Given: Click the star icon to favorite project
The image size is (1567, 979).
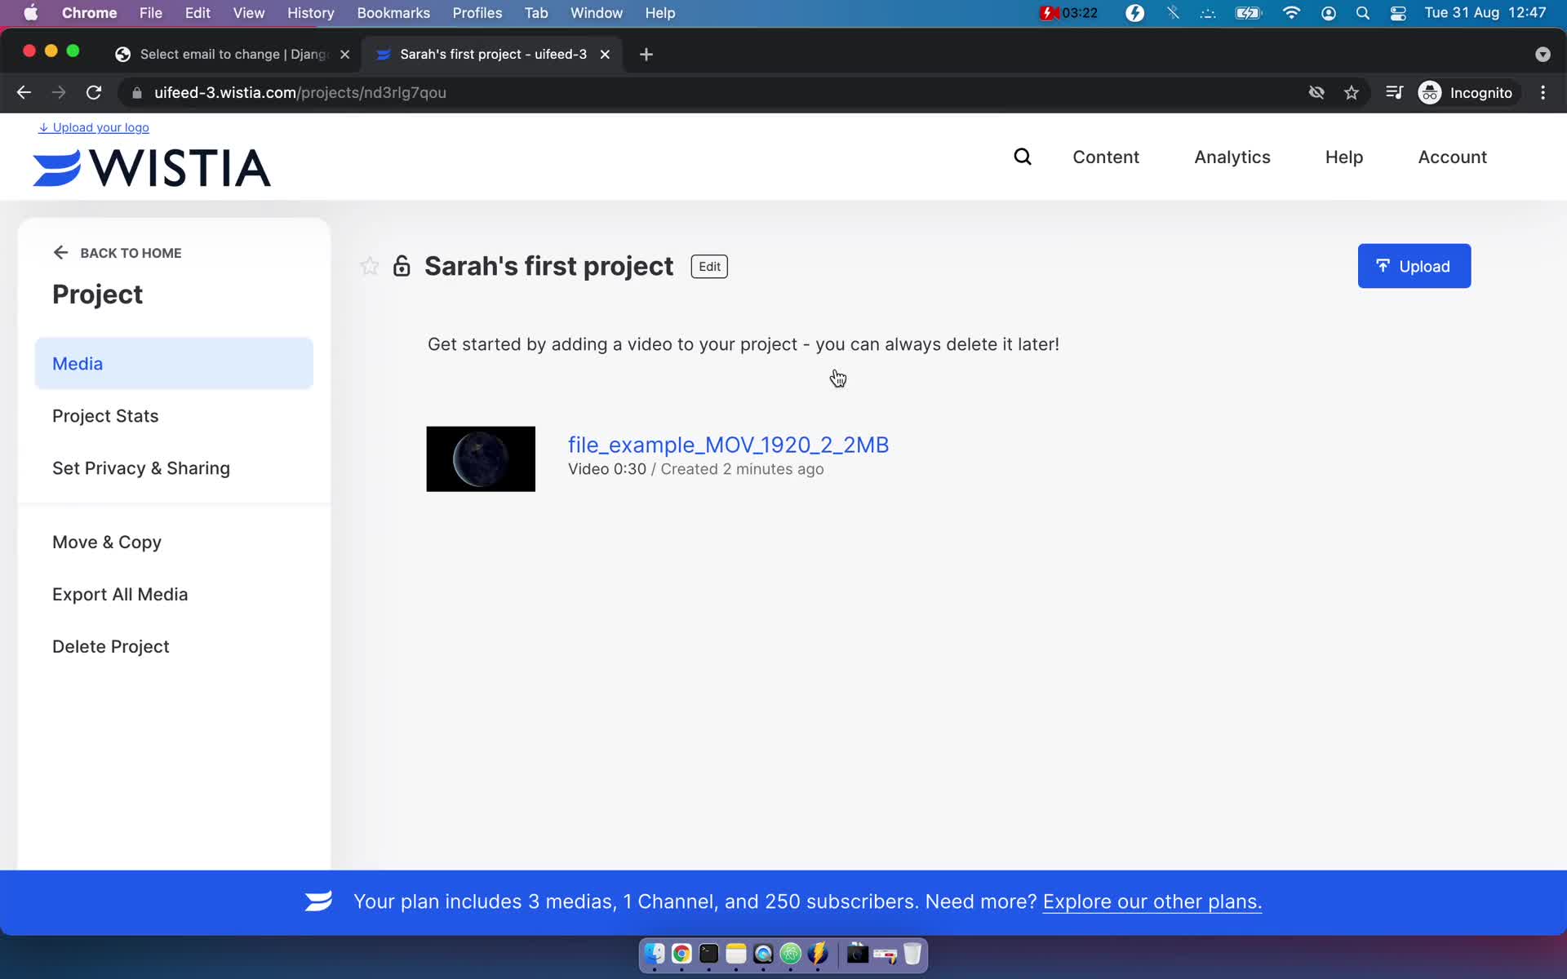Looking at the screenshot, I should (x=369, y=266).
